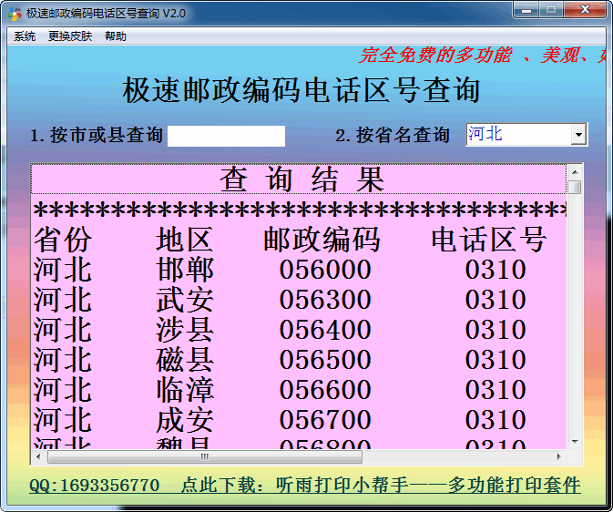
Task: Click the red scrolling banner text
Action: (483, 56)
